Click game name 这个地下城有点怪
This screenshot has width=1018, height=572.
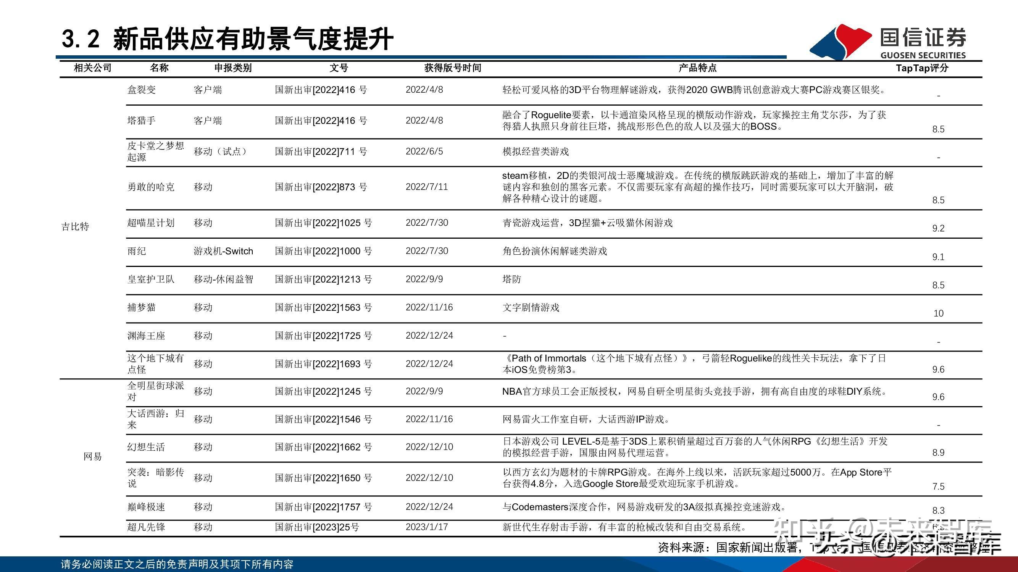(x=156, y=363)
